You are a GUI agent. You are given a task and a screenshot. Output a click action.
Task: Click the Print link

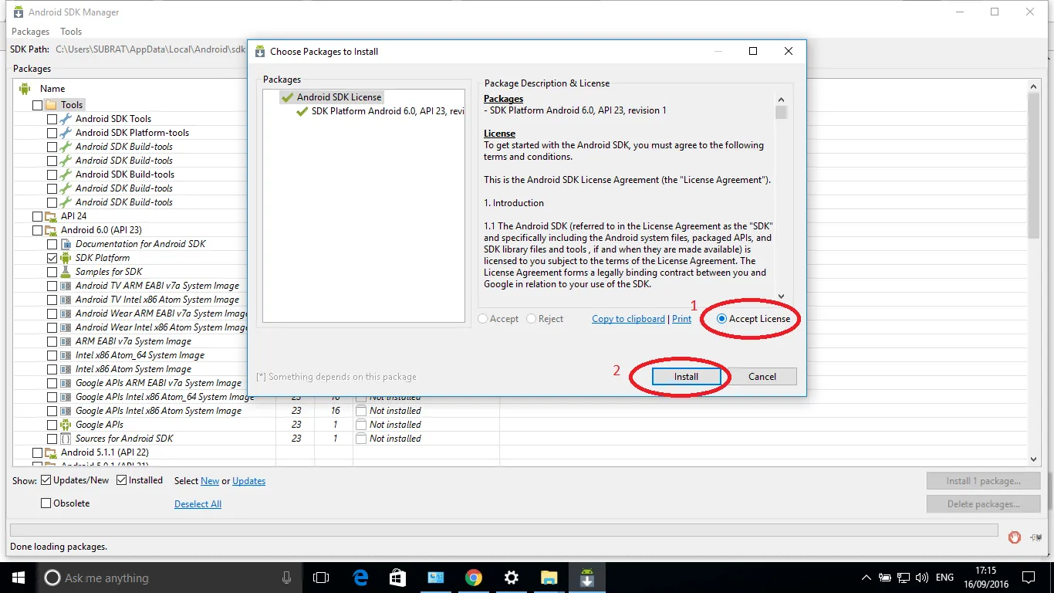[x=681, y=319]
